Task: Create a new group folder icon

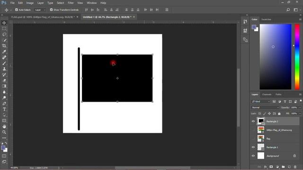Action: [283, 167]
